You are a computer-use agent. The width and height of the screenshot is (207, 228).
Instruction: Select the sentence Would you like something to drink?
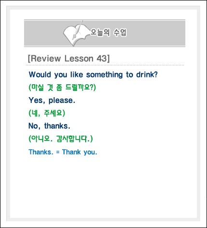point(93,75)
